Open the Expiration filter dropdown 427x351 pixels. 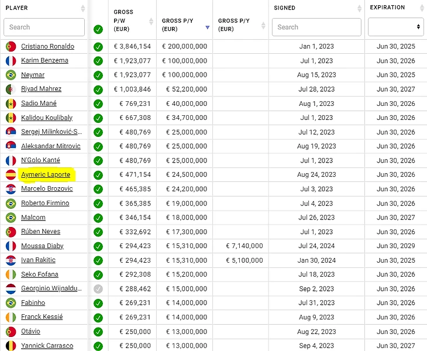(x=395, y=27)
